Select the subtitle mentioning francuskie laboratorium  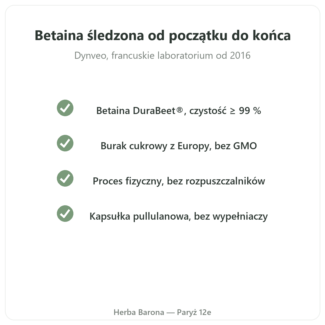[x=162, y=56]
